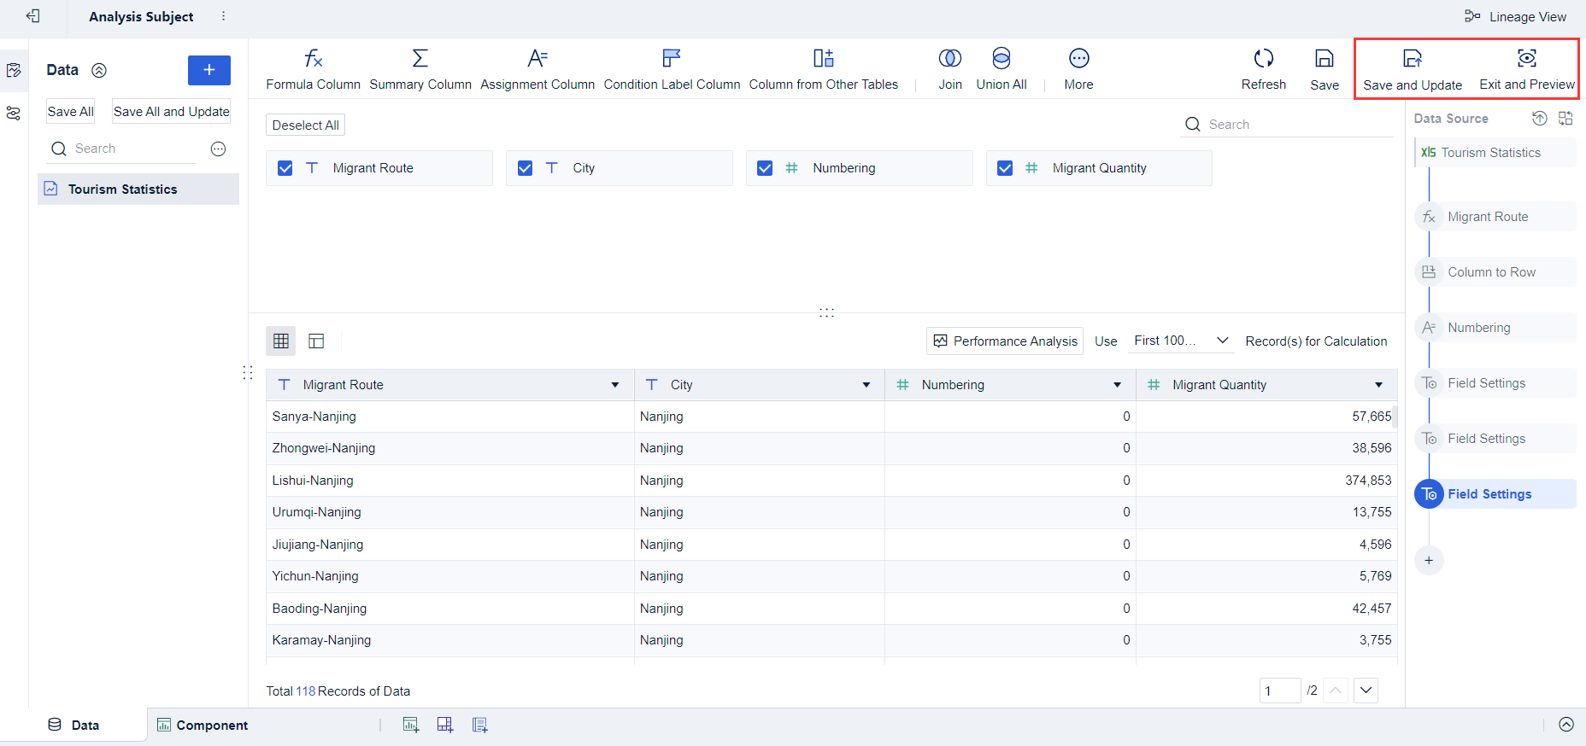The image size is (1586, 746).
Task: Go to the next page of records
Action: 1366,691
